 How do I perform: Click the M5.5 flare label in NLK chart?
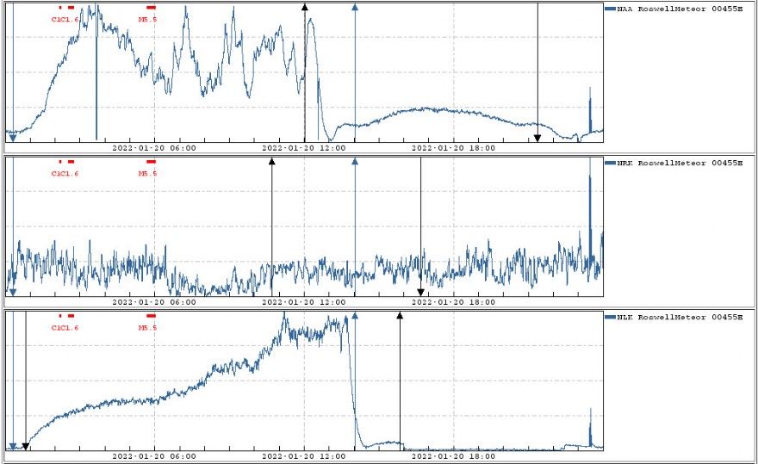[x=147, y=328]
